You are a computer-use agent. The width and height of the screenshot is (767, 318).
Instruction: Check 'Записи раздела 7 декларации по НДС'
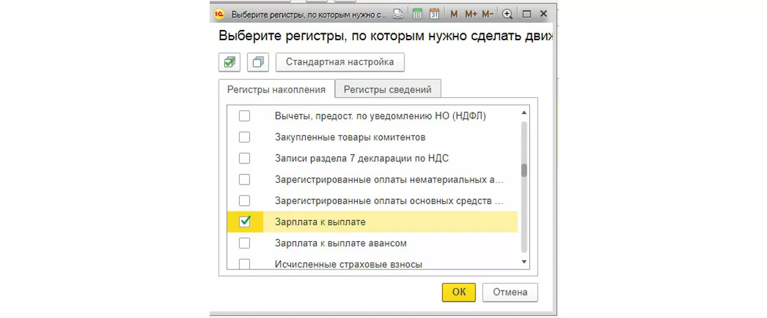(245, 158)
